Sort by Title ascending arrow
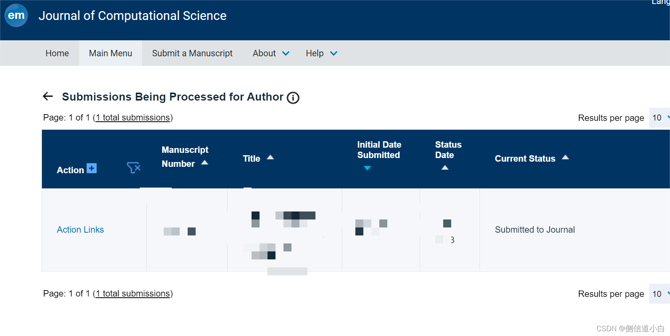Viewport: 670px width, 336px height. pyautogui.click(x=270, y=157)
